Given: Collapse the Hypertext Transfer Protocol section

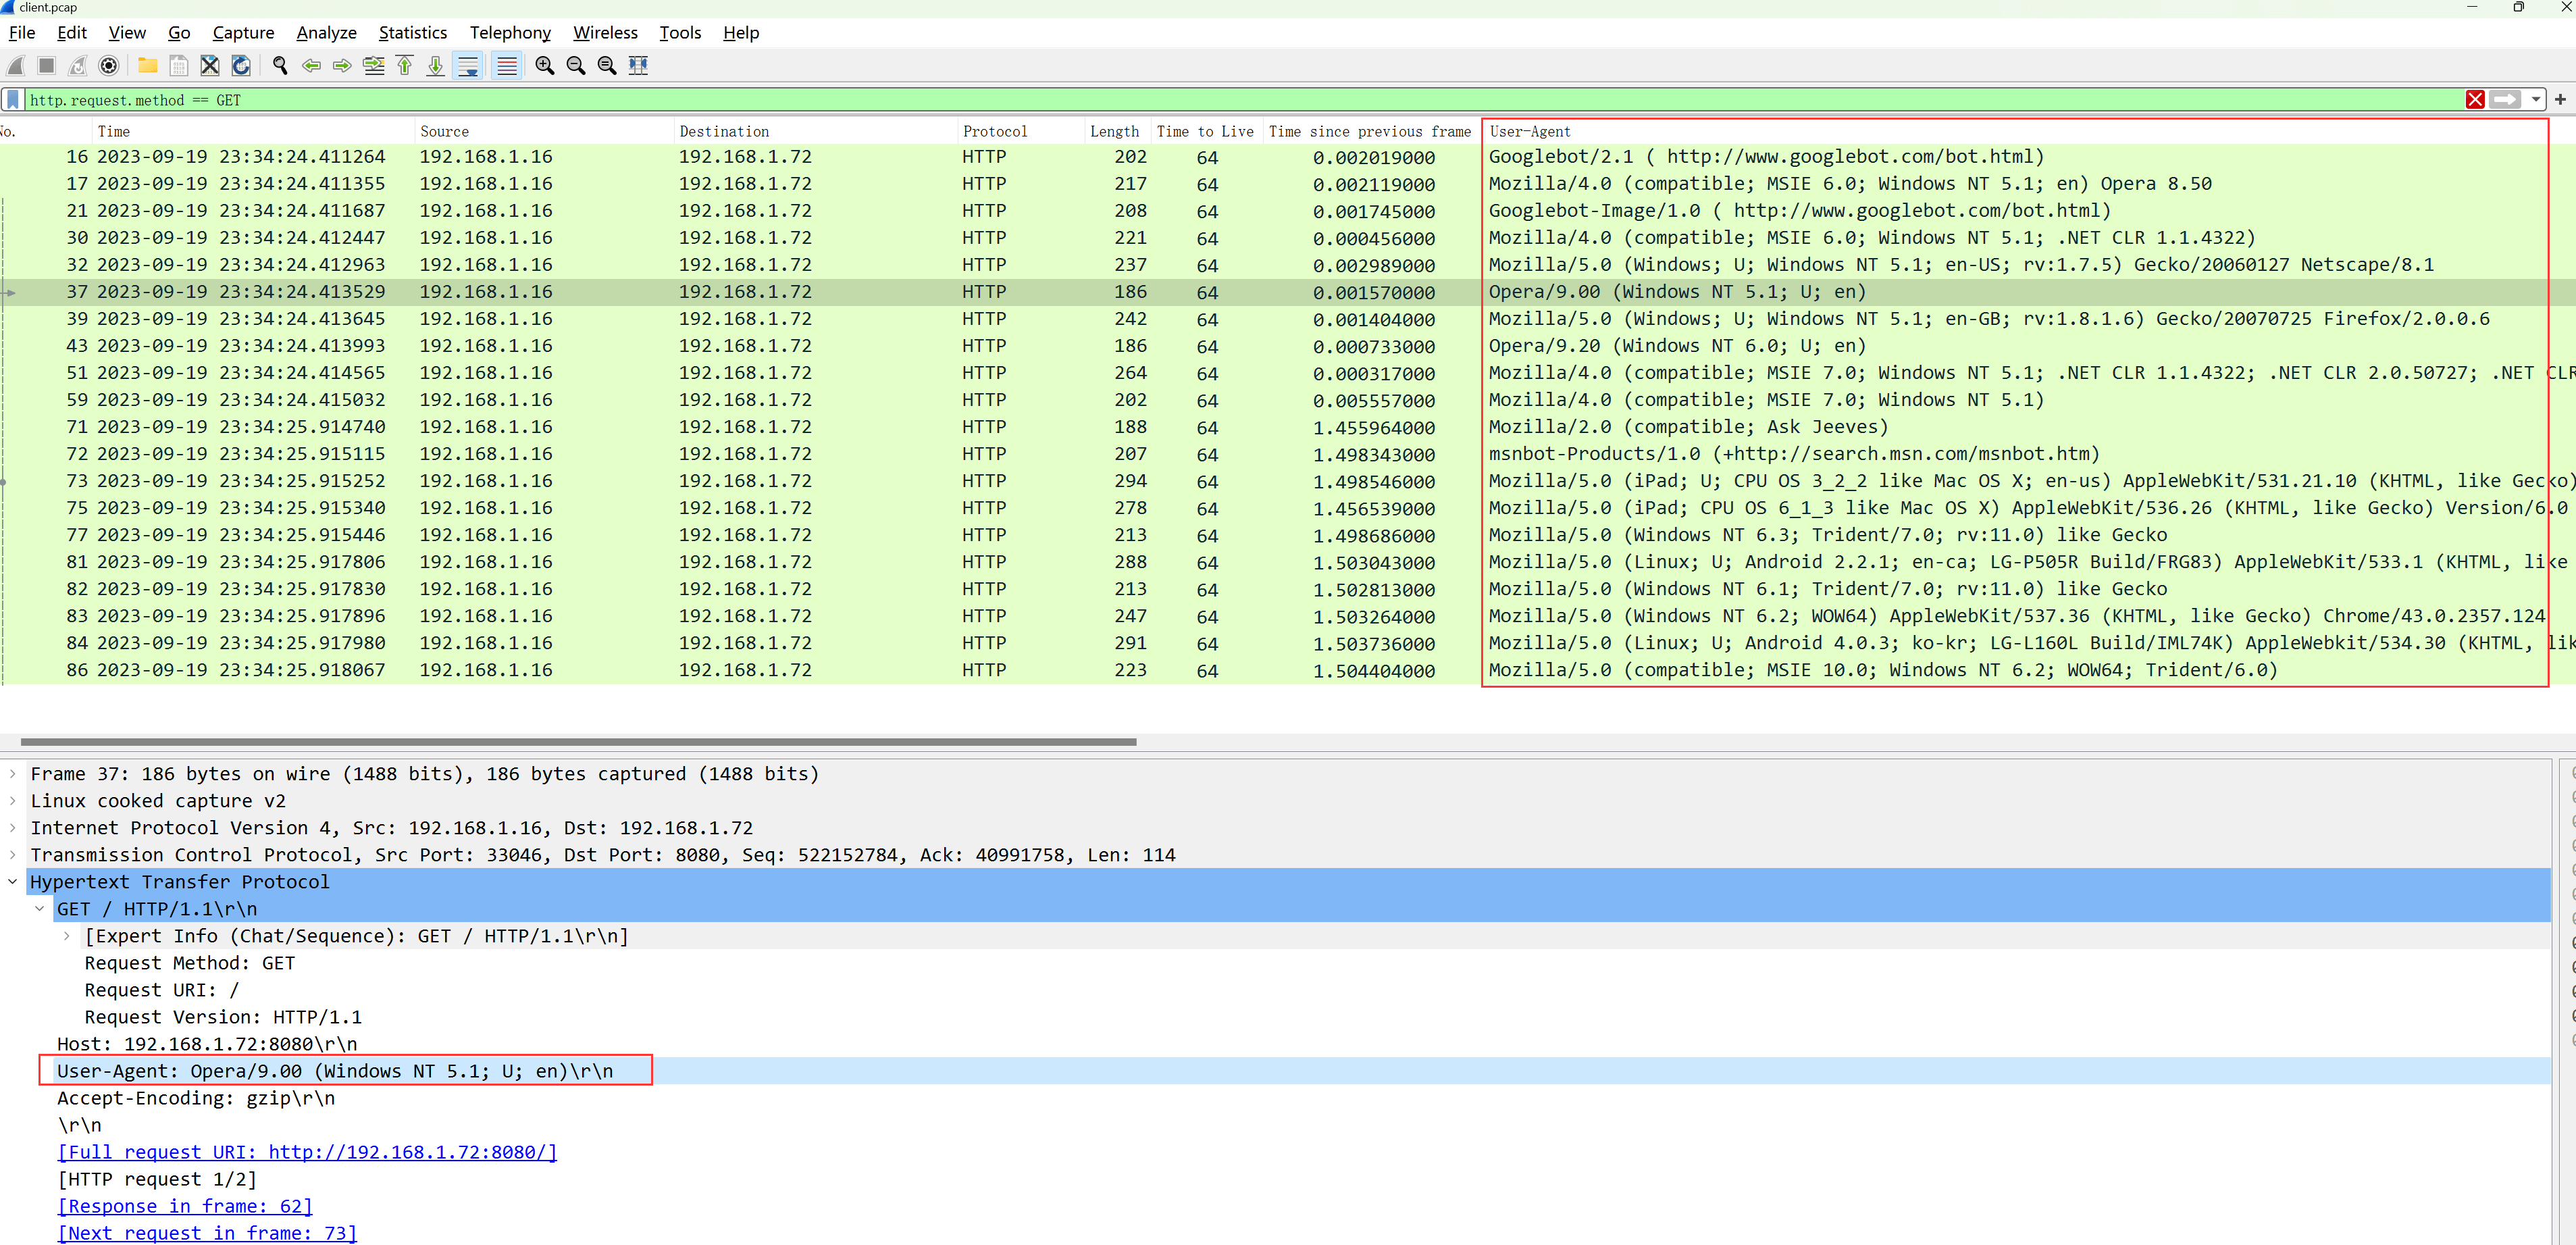Looking at the screenshot, I should pos(12,882).
